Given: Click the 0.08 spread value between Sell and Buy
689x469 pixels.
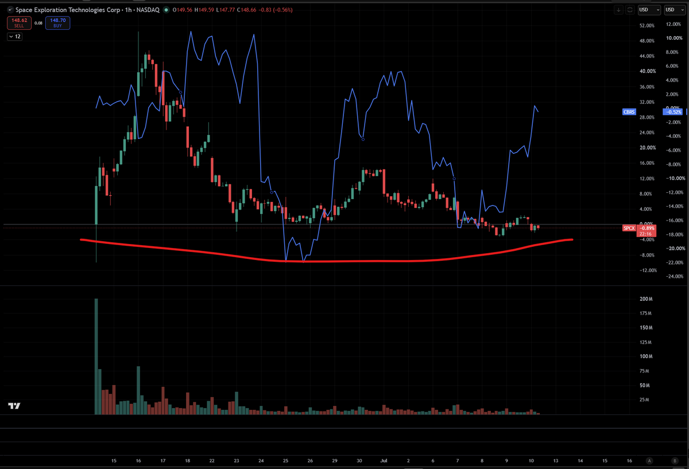Looking at the screenshot, I should click(38, 23).
